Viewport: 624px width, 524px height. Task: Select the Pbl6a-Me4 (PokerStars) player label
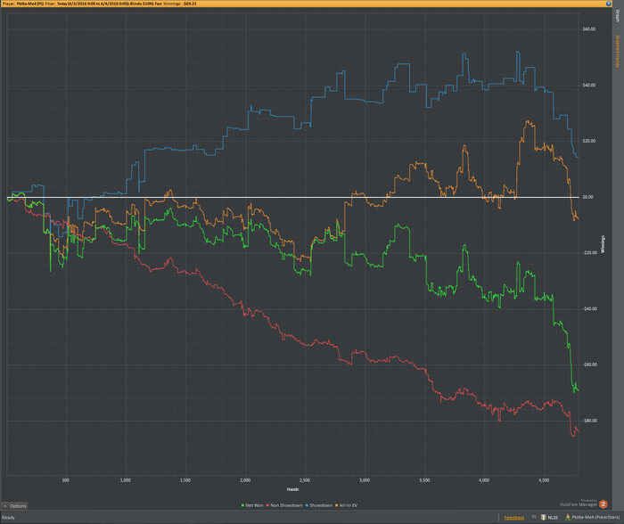click(x=595, y=518)
